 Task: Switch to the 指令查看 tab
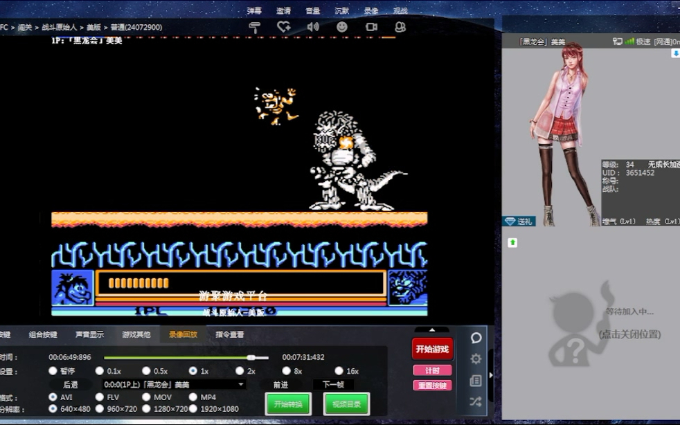click(230, 334)
